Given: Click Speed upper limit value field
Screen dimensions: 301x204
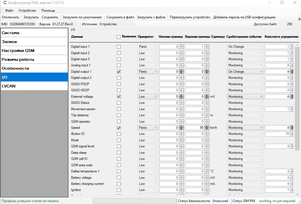Looking at the screenshot, I should point(194,128).
